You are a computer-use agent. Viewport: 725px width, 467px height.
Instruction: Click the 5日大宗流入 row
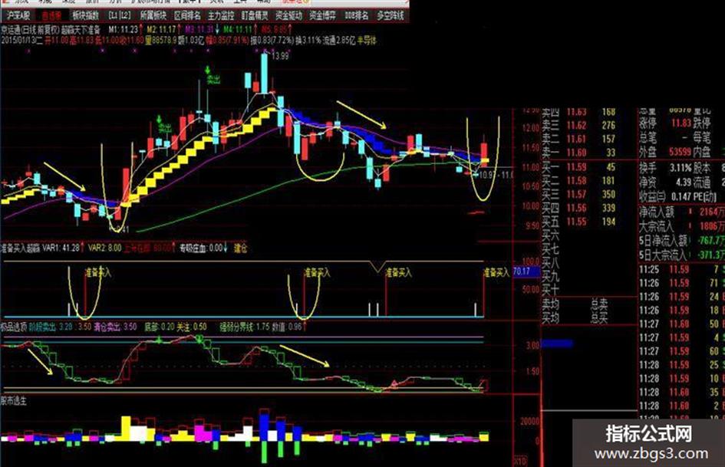[x=682, y=255]
